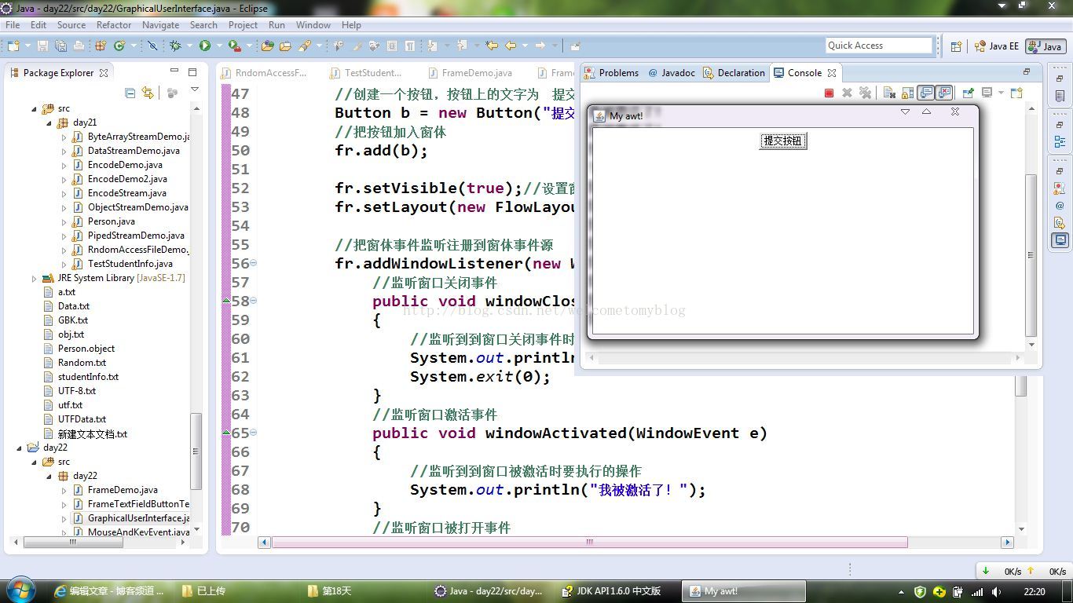Open GraphicalUserInterface.java in Package Explorer
The height and width of the screenshot is (603, 1073).
(x=130, y=518)
